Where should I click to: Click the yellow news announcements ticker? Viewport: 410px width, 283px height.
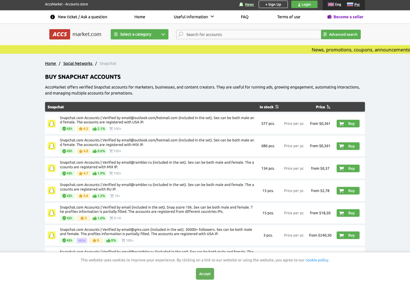[205, 50]
